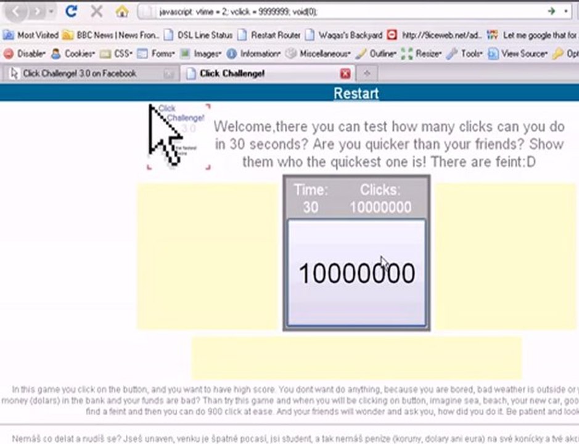Open the Waqas's Backyard bookmark

click(344, 35)
